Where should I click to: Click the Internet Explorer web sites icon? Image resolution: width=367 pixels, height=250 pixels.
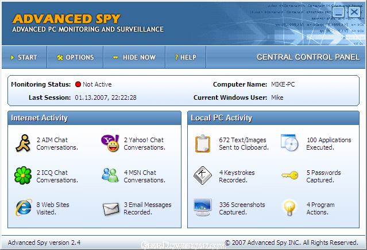(24, 208)
